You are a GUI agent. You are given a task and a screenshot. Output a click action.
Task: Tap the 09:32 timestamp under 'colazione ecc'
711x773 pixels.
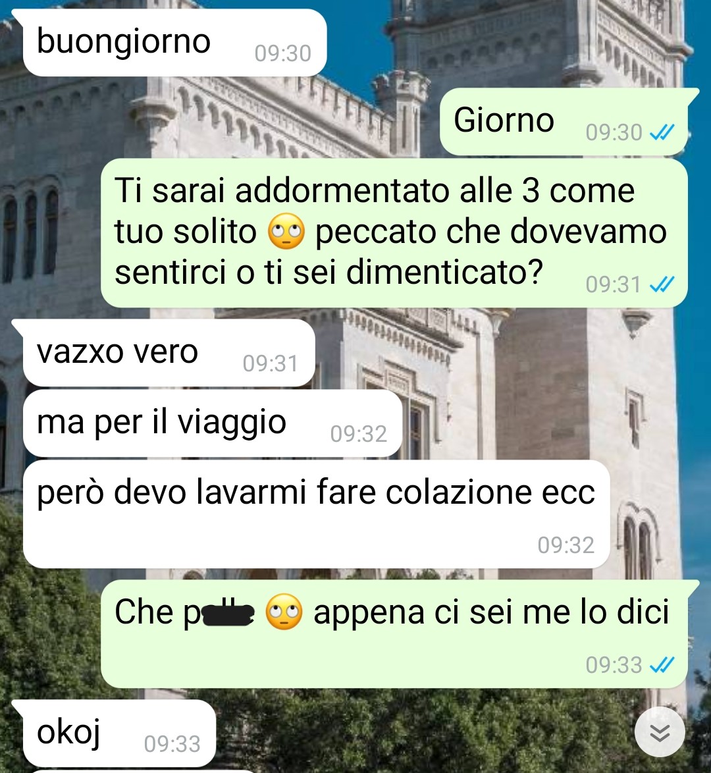click(x=566, y=545)
